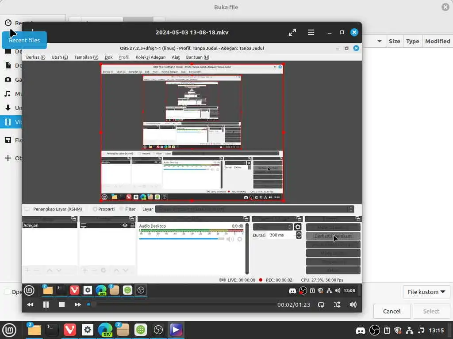Open the floppy-icon drive in the dialog sidebar

coord(13,140)
